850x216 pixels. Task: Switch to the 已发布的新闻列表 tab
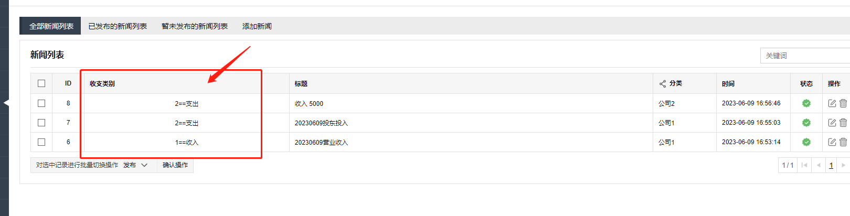[x=118, y=26]
